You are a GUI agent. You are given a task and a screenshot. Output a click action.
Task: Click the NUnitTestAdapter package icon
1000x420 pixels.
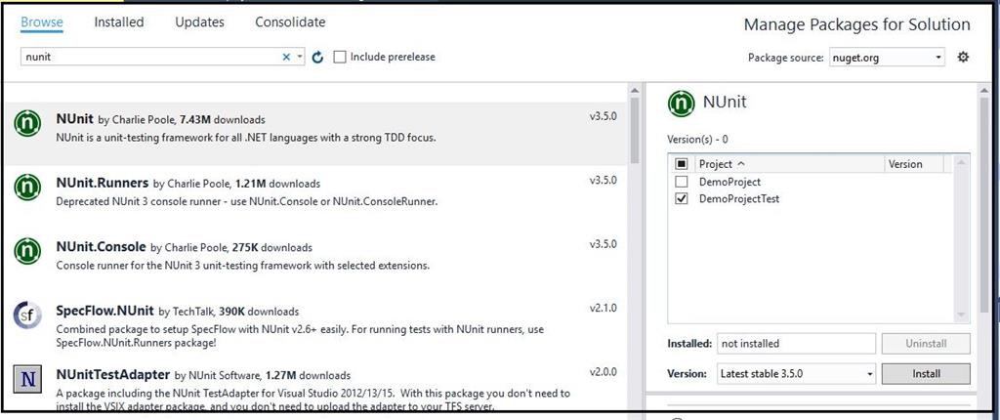[x=27, y=379]
